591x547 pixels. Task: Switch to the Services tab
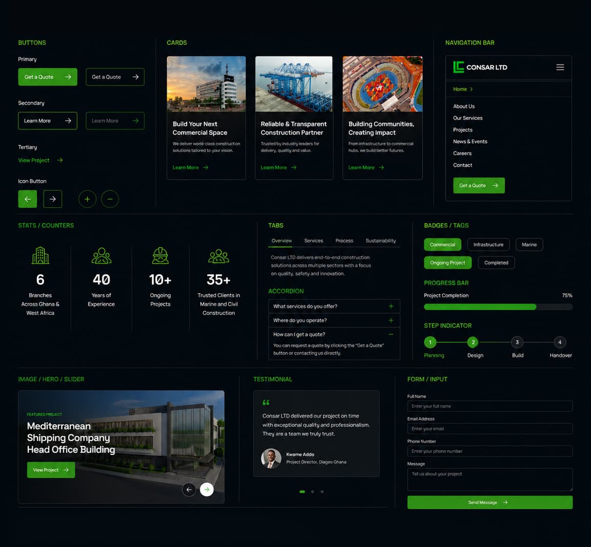(x=314, y=240)
